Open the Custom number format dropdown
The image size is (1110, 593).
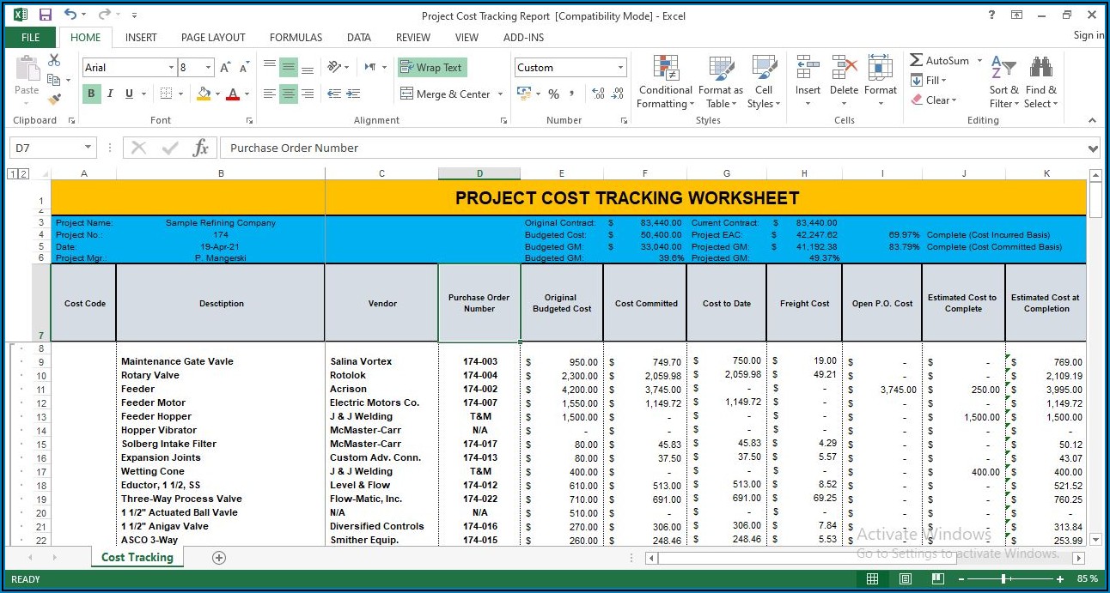pos(620,68)
